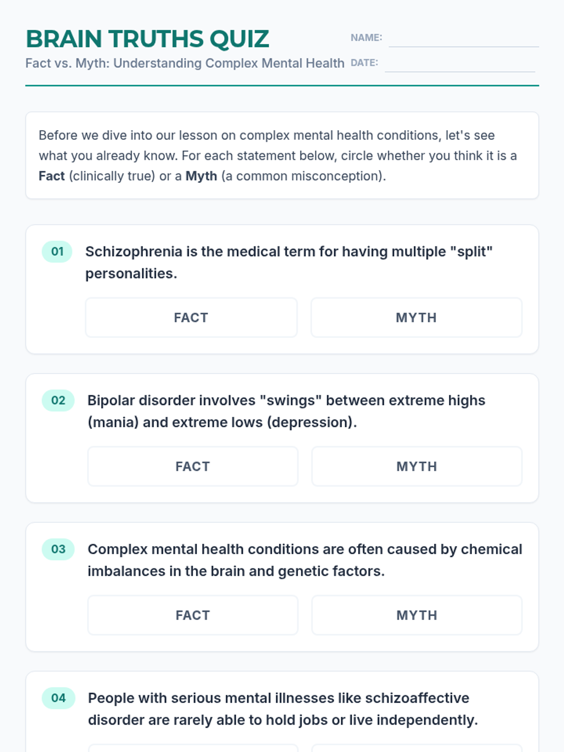Screen dimensions: 564x752
Task: Choose MYTH for the bipolar disorder statement
Action: click(x=417, y=466)
